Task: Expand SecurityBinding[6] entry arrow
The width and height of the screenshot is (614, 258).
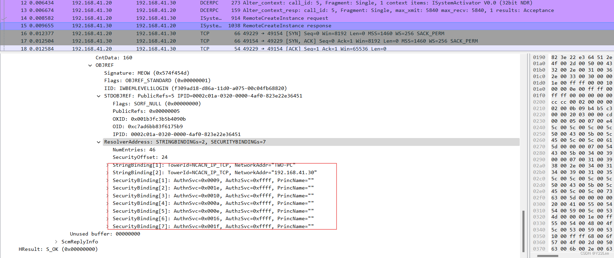Action: [x=107, y=219]
